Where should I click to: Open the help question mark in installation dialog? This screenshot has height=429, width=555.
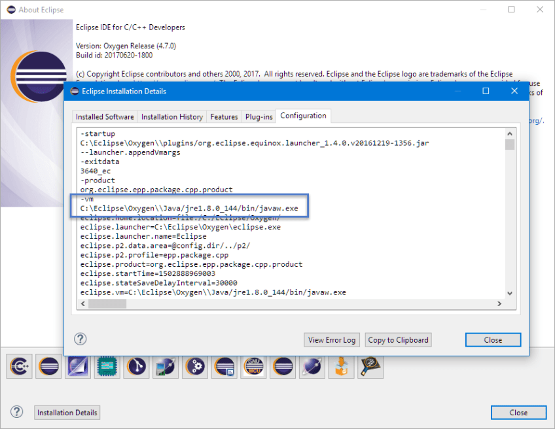coord(80,339)
